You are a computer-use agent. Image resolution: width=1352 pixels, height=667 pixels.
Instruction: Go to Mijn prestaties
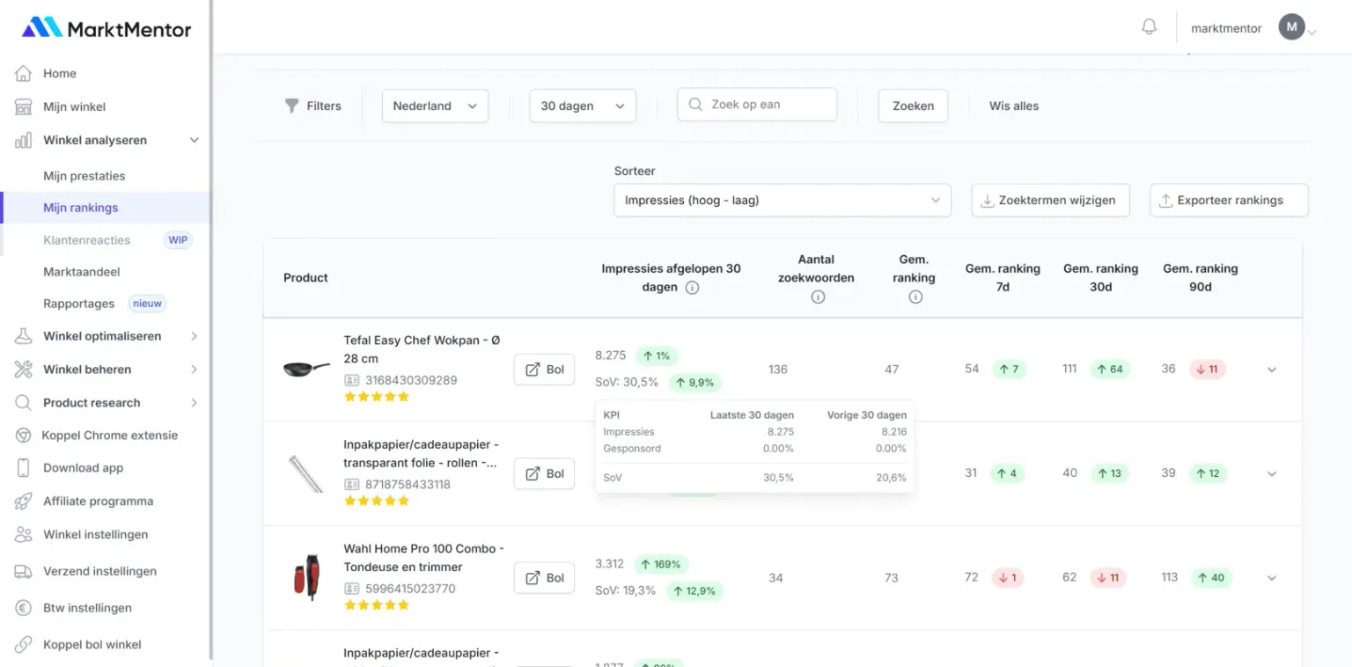(x=84, y=176)
